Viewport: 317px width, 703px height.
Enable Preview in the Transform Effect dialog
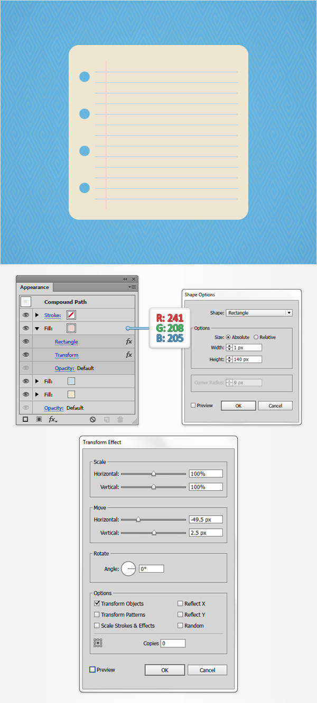(x=92, y=670)
